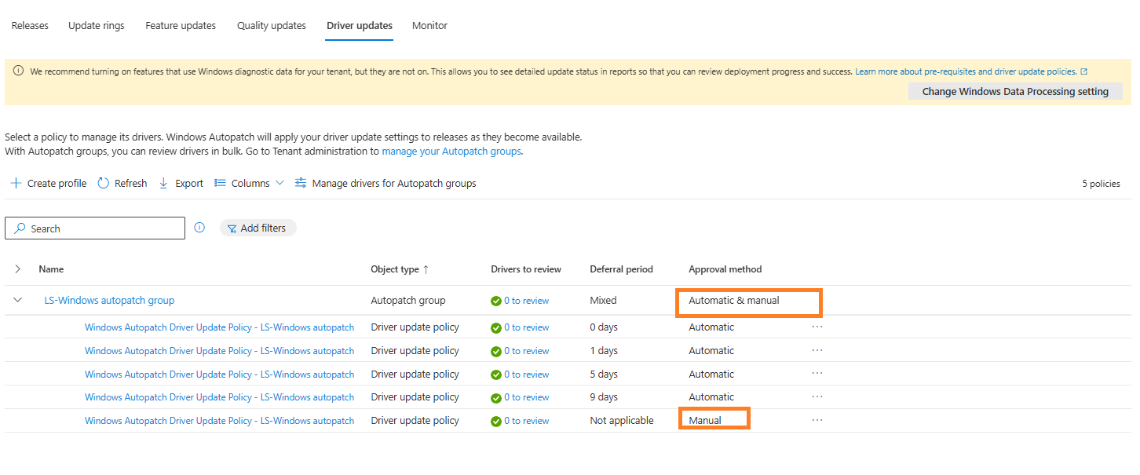Click green check icon in 0 days row

pos(496,327)
